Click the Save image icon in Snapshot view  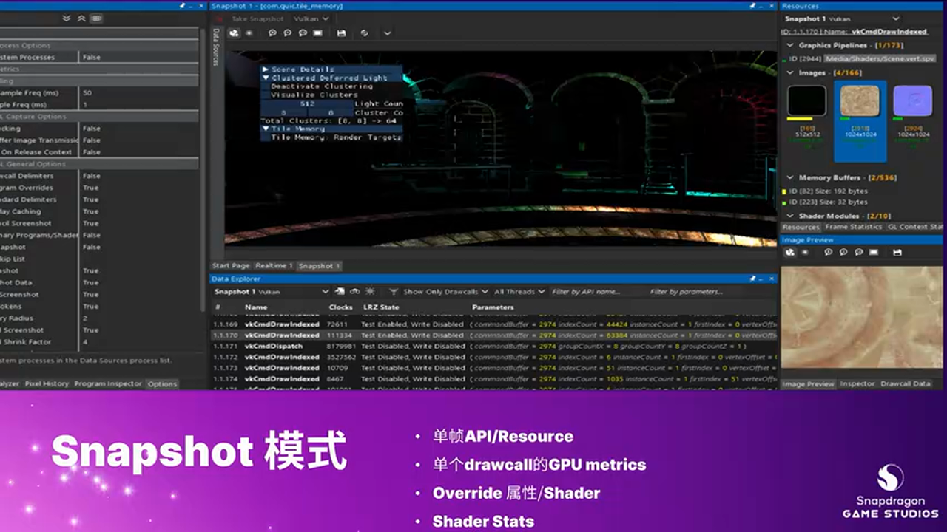[340, 33]
